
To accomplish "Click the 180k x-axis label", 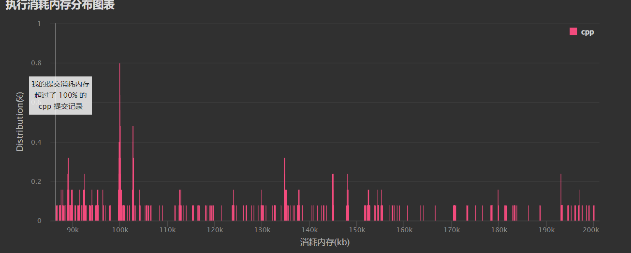I will [x=499, y=230].
